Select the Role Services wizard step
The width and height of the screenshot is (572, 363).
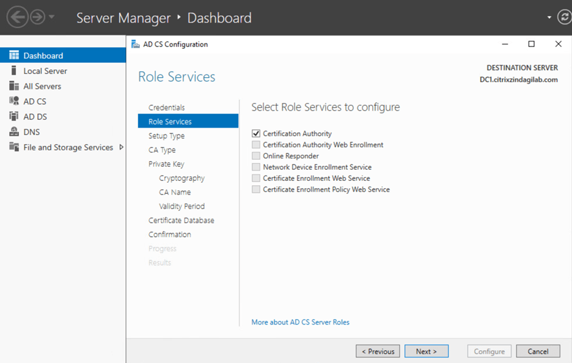[x=188, y=121]
